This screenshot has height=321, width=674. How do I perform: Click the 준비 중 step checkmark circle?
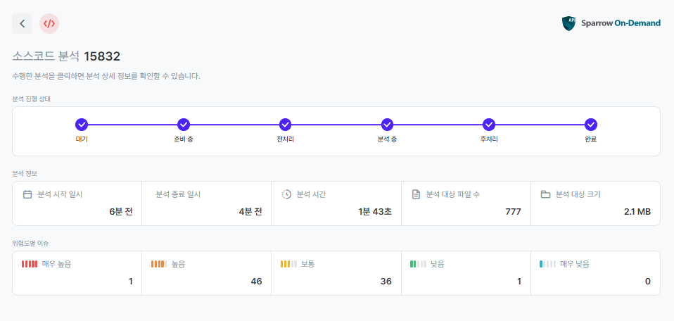point(184,125)
